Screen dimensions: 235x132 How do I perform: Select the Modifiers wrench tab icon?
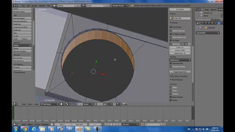(x=219, y=23)
